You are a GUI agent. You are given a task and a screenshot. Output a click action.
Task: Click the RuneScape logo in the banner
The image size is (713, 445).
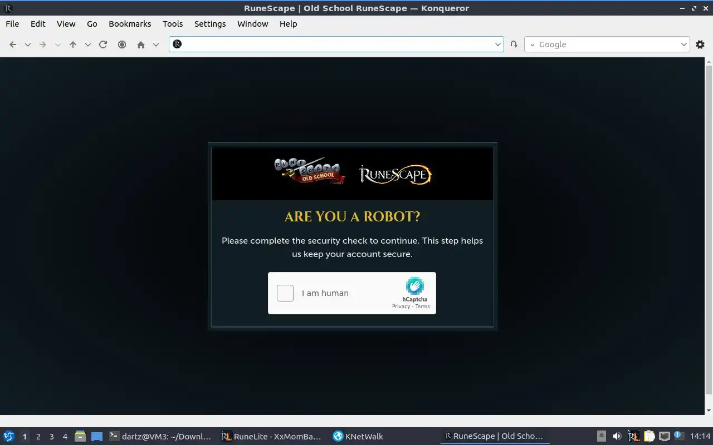click(x=395, y=175)
